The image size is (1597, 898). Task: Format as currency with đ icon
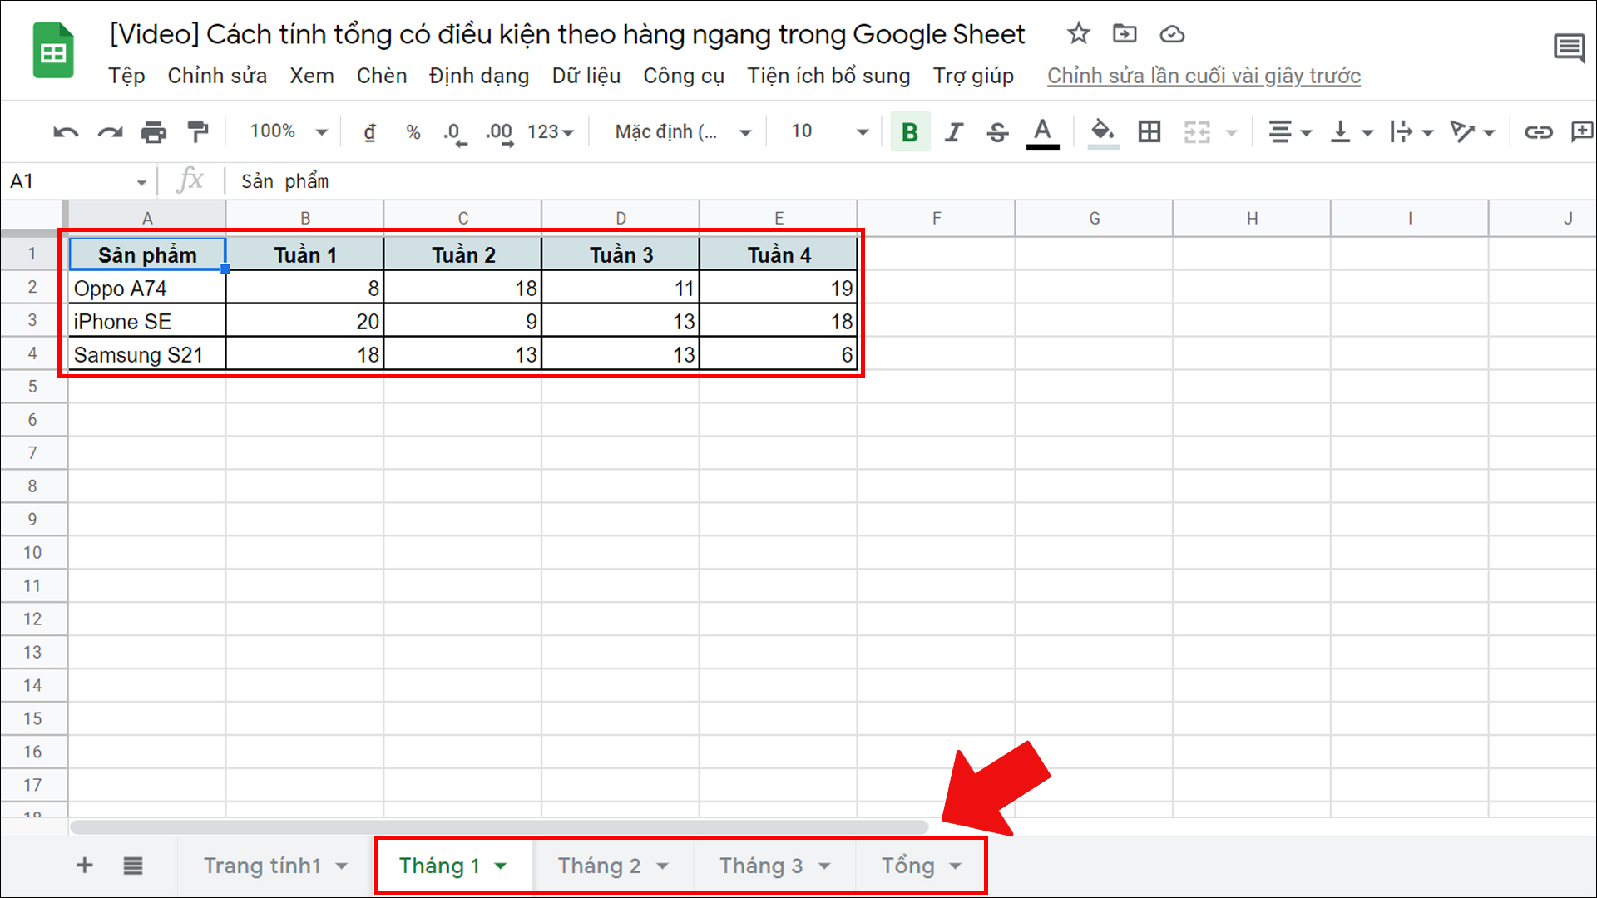pyautogui.click(x=369, y=132)
